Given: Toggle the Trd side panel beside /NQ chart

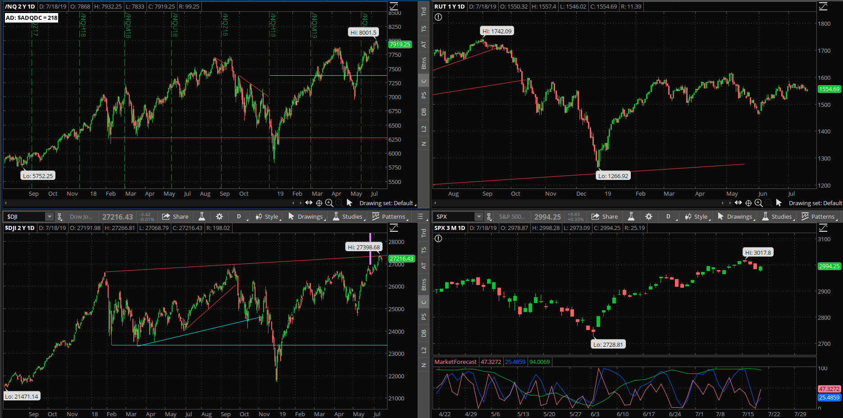Looking at the screenshot, I should click(424, 12).
